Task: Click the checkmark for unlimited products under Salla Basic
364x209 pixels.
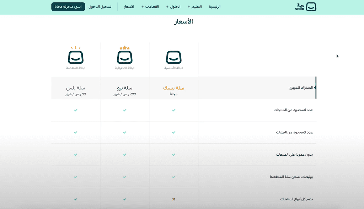Action: [173, 110]
